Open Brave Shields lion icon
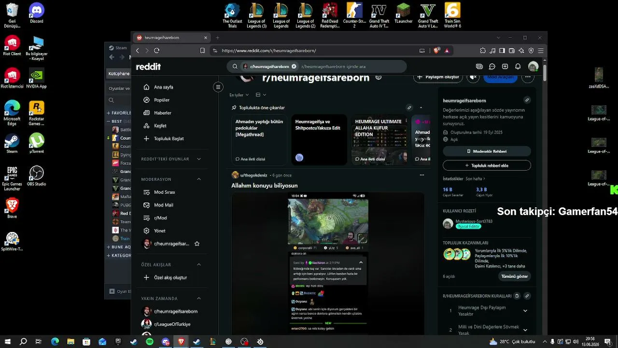Image resolution: width=618 pixels, height=348 pixels. click(x=436, y=51)
